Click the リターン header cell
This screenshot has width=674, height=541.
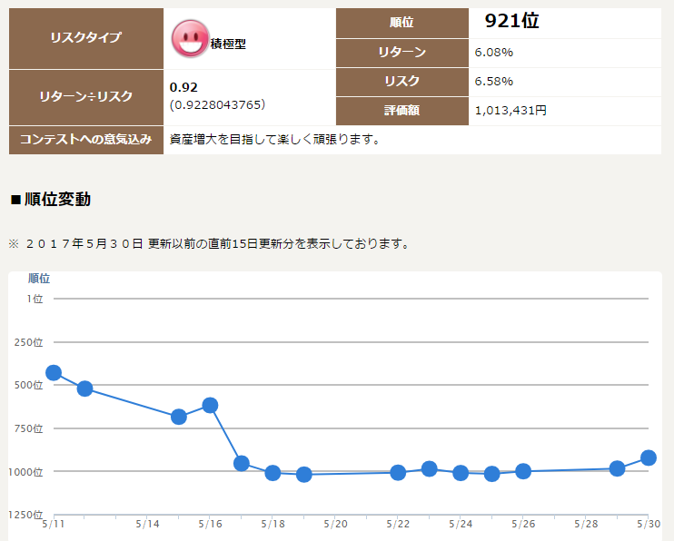[x=401, y=53]
